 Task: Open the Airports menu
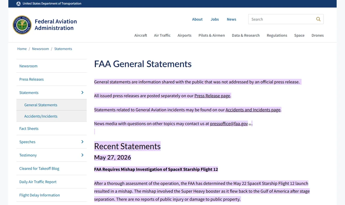point(184,35)
